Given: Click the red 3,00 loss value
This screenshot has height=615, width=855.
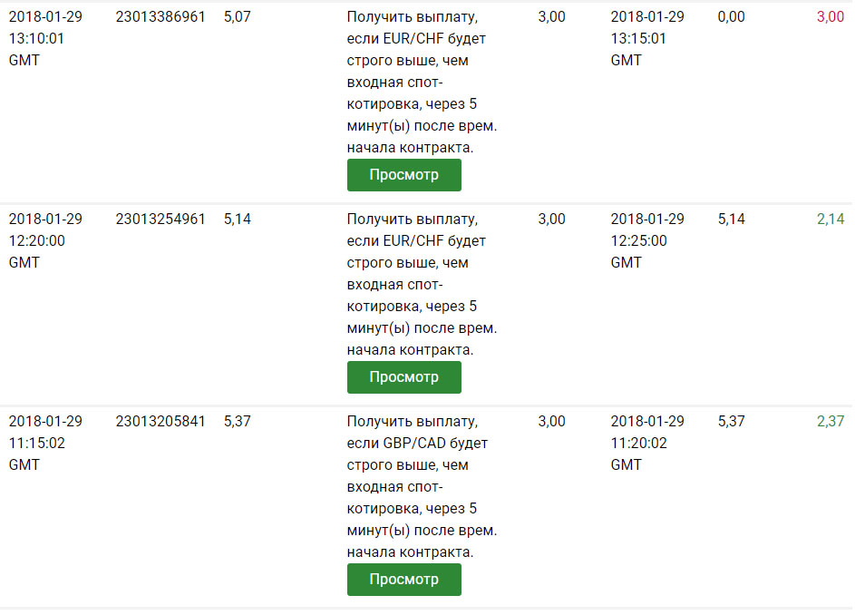Looking at the screenshot, I should pyautogui.click(x=830, y=17).
